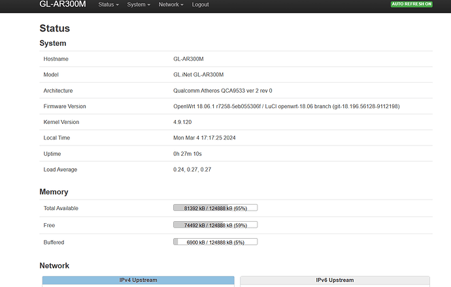Click the Free memory progress bar
This screenshot has height=287, width=451.
(x=216, y=225)
